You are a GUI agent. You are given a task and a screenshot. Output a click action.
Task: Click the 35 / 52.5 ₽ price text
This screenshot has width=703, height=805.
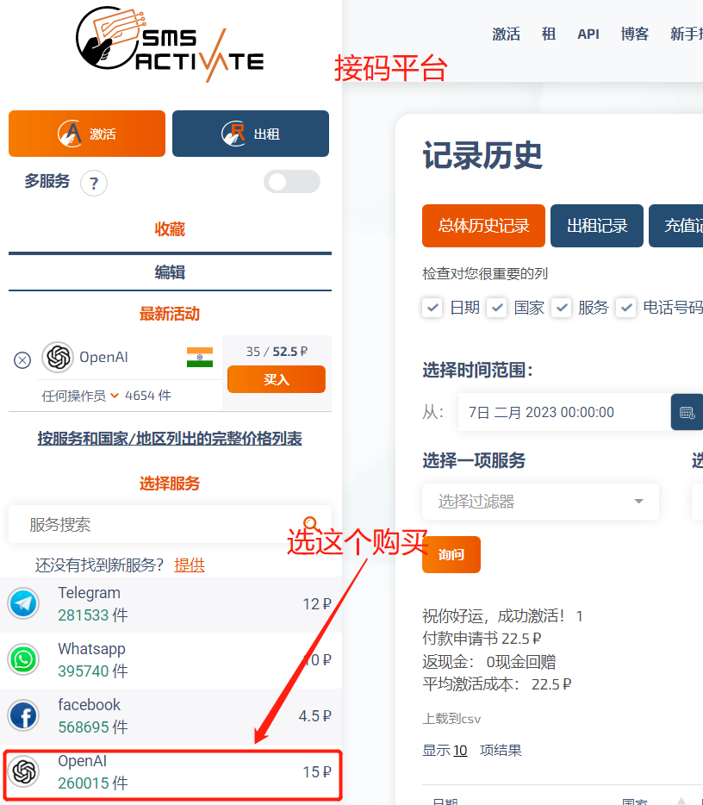click(277, 352)
